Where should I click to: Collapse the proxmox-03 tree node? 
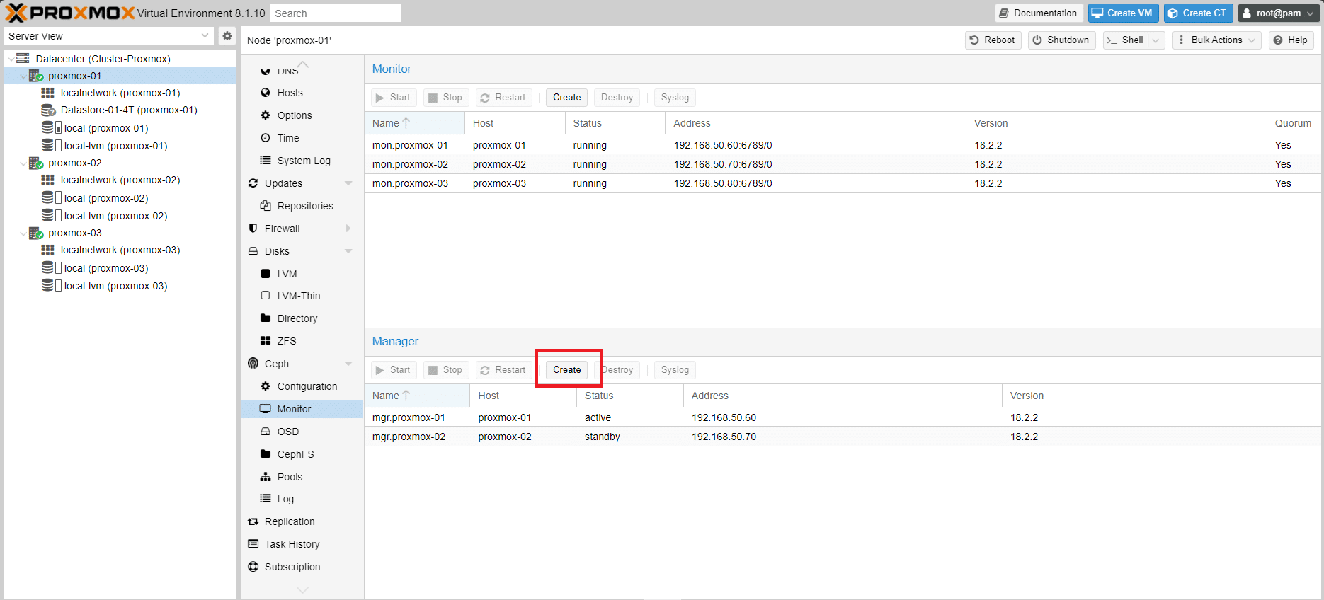tap(23, 233)
